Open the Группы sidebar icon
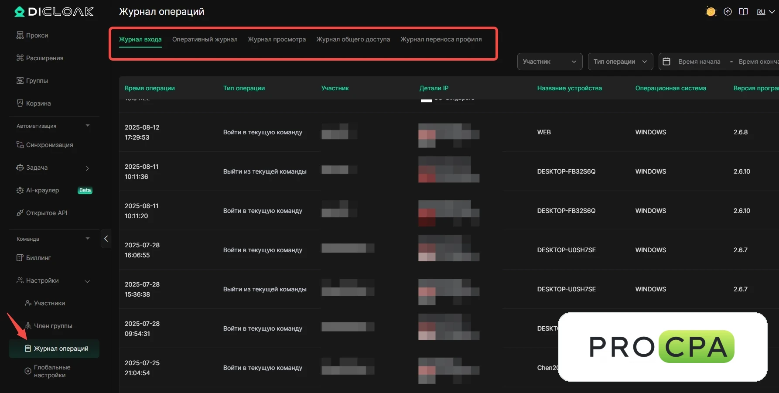The image size is (779, 393). (20, 81)
